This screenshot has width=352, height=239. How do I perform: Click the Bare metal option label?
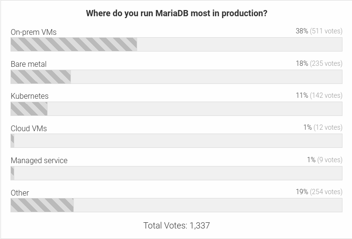[x=29, y=64]
